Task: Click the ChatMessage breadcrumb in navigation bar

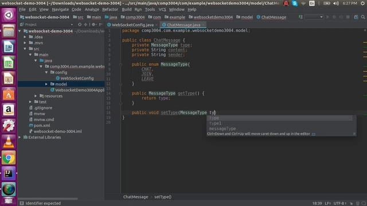Action: tap(271, 17)
